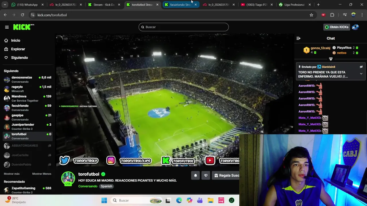Click the Kick Buscar search field
Viewport: 367px width, 206px height.
click(x=183, y=27)
